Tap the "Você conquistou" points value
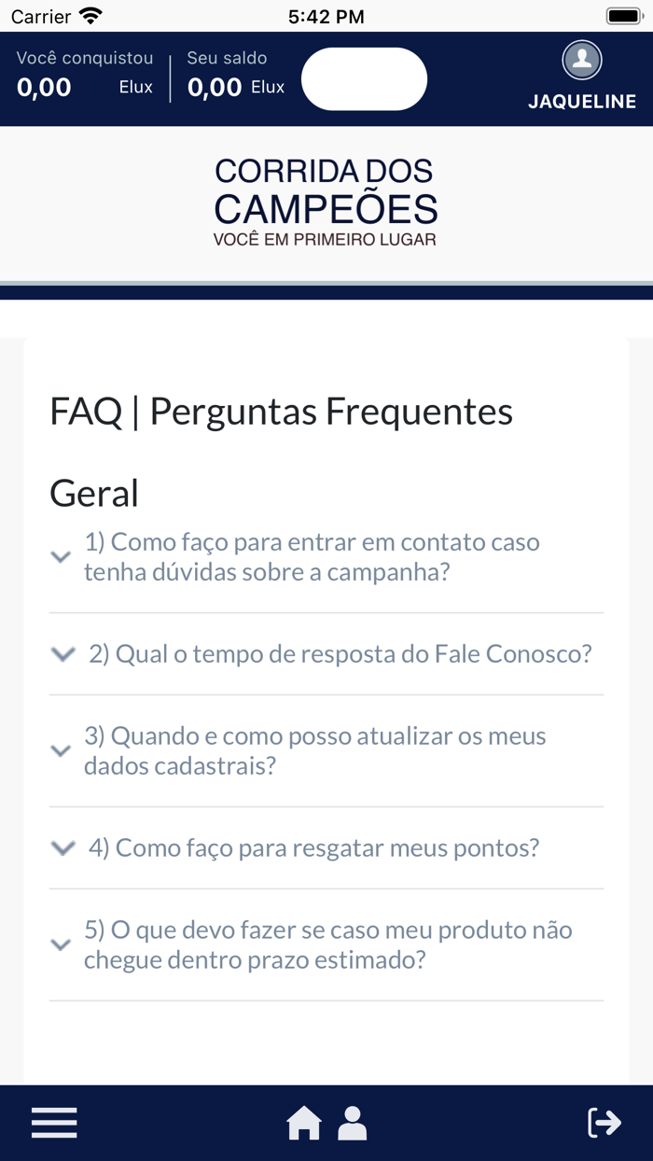The height and width of the screenshot is (1161, 653). [x=44, y=88]
